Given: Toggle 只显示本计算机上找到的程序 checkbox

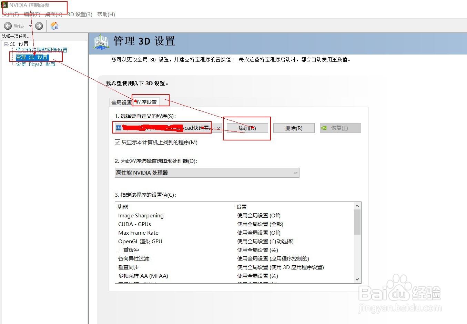Looking at the screenshot, I should 118,142.
